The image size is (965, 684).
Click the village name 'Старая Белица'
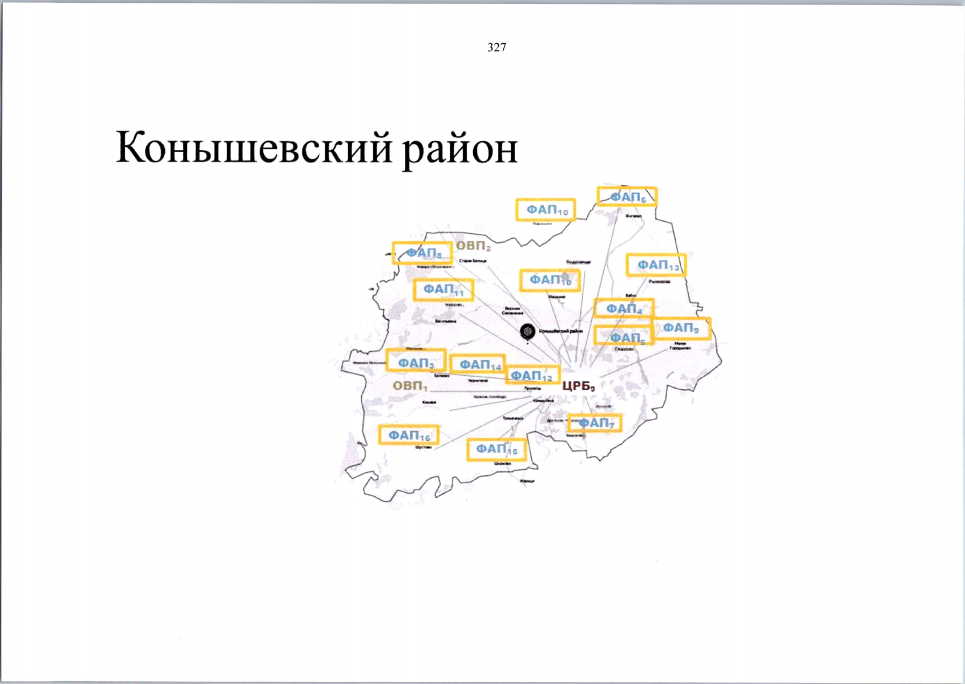[x=473, y=260]
